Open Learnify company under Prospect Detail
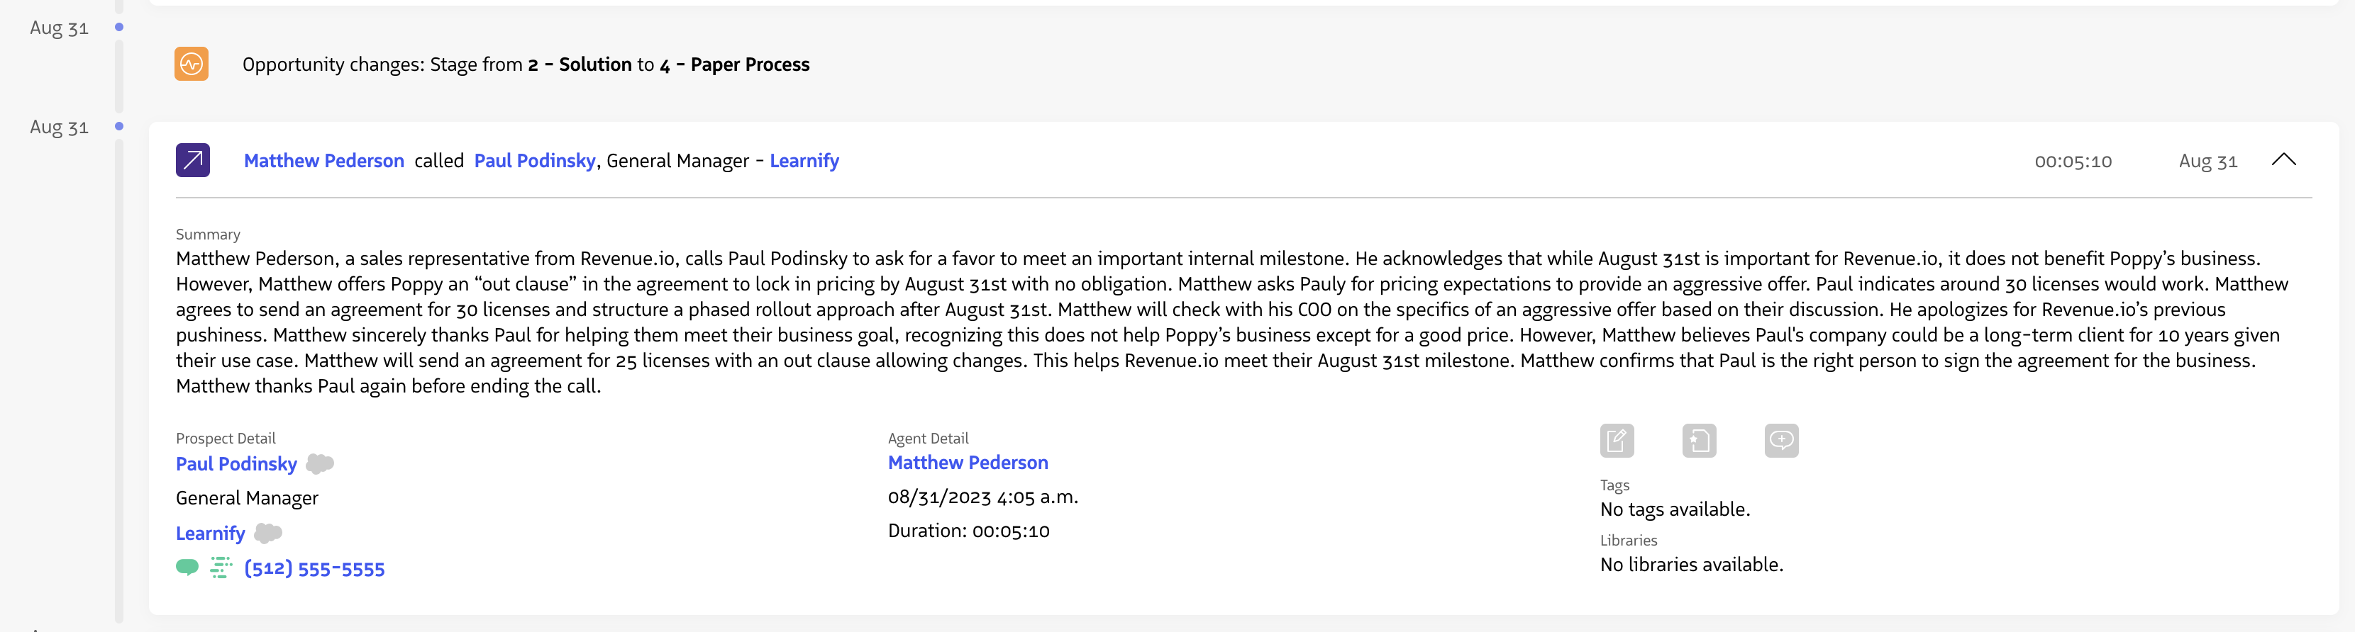 point(210,534)
